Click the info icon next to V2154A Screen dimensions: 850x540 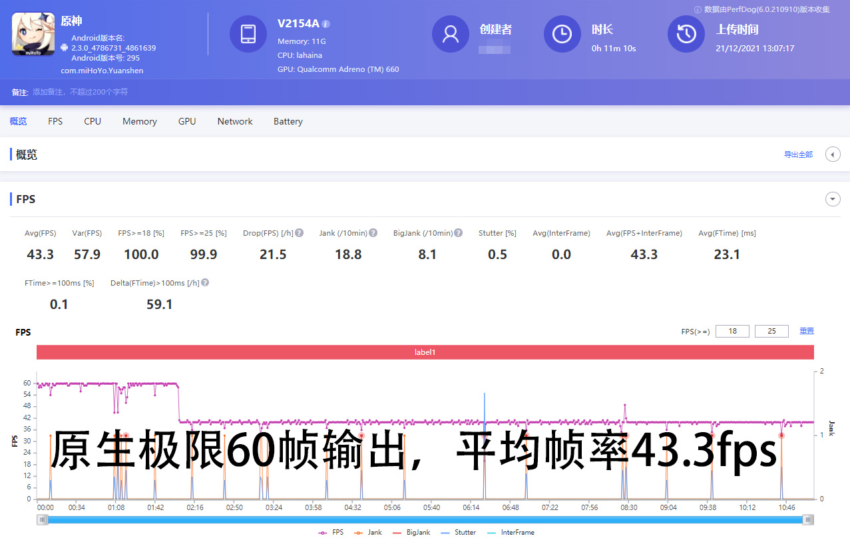(x=324, y=23)
